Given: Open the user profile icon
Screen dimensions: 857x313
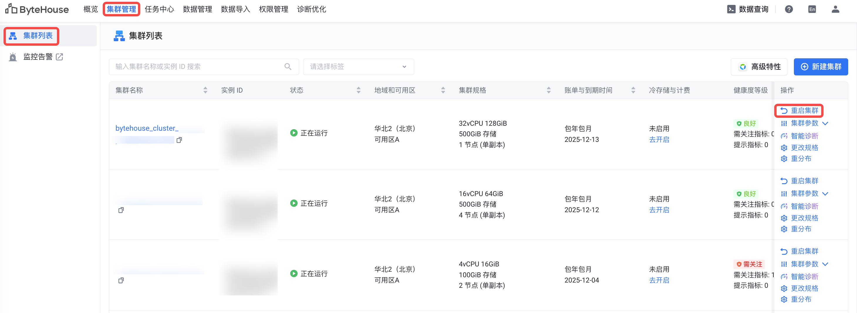Looking at the screenshot, I should (x=835, y=9).
